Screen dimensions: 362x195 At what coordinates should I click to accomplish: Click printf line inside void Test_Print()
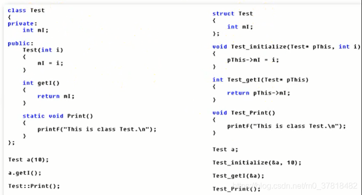click(286, 126)
